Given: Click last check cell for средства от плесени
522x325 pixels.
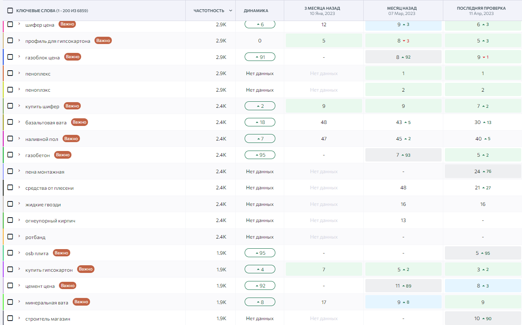Looking at the screenshot, I should point(482,188).
